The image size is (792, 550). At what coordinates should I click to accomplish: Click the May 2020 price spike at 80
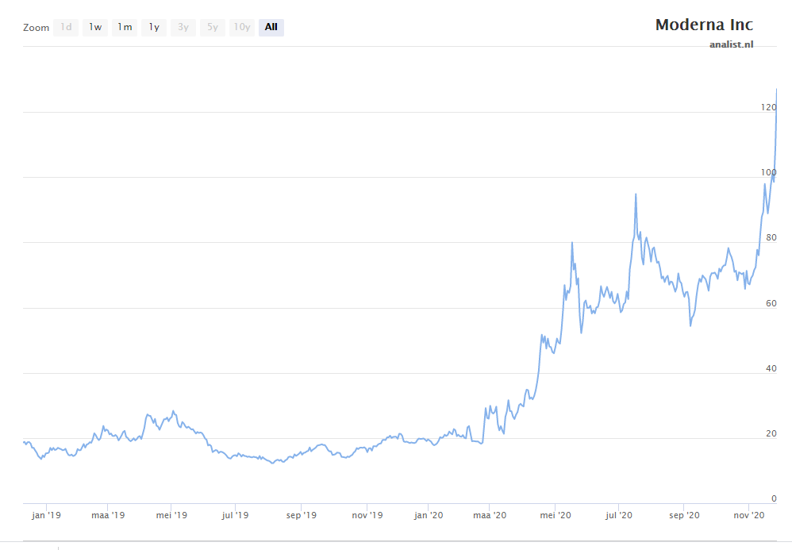click(x=571, y=243)
